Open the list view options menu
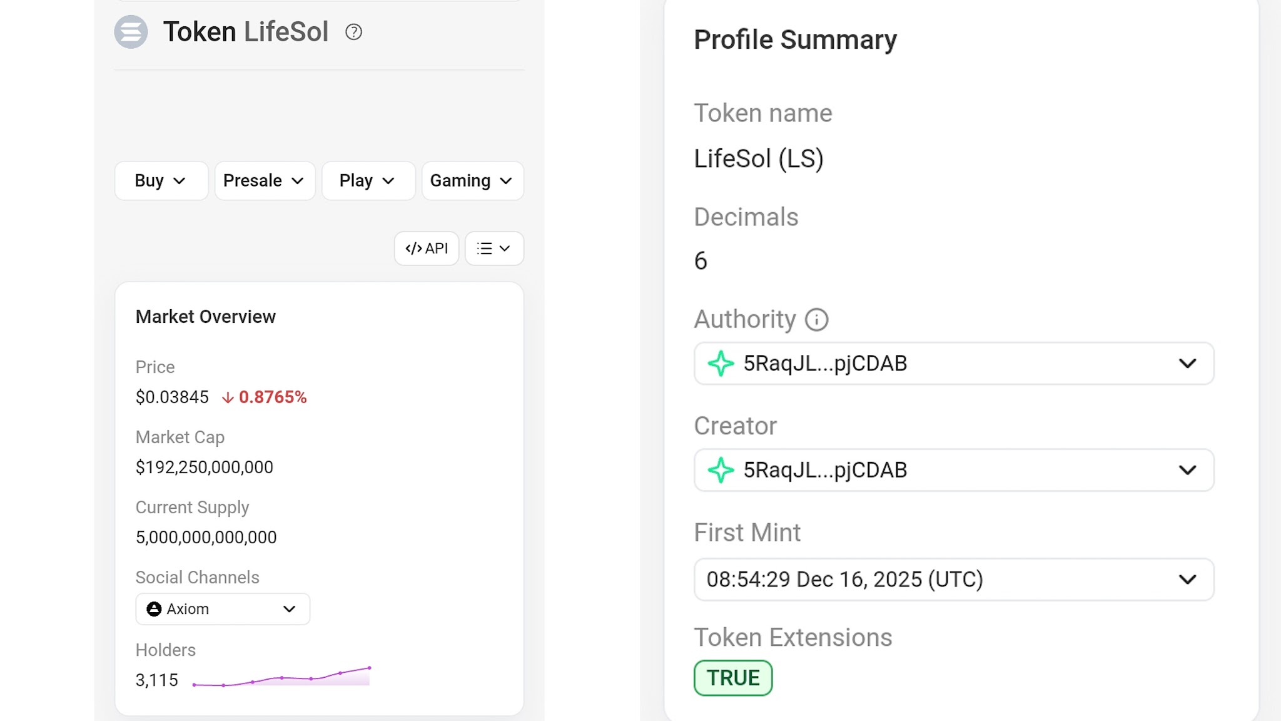Screen dimensions: 1281x721 (x=494, y=248)
